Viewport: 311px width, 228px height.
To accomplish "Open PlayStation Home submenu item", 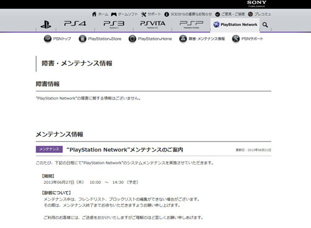I will 155,39.
